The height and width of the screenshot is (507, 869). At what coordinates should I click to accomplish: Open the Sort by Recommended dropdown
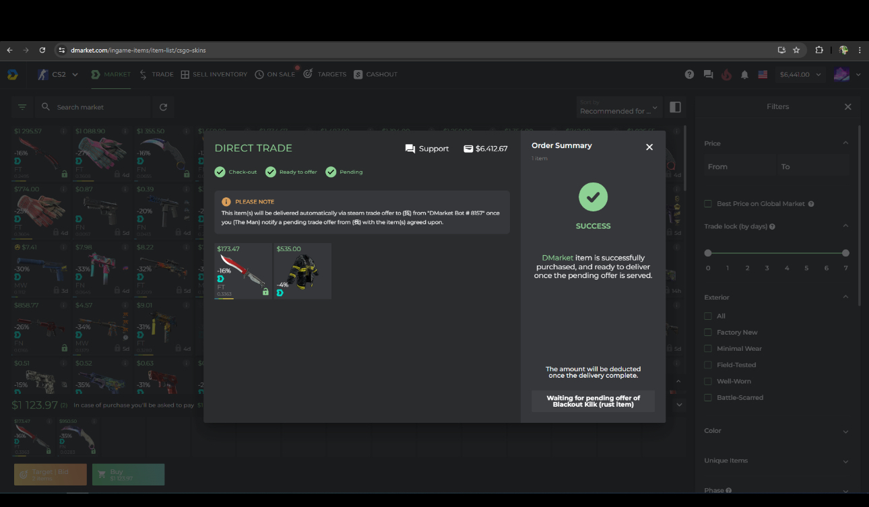click(619, 107)
